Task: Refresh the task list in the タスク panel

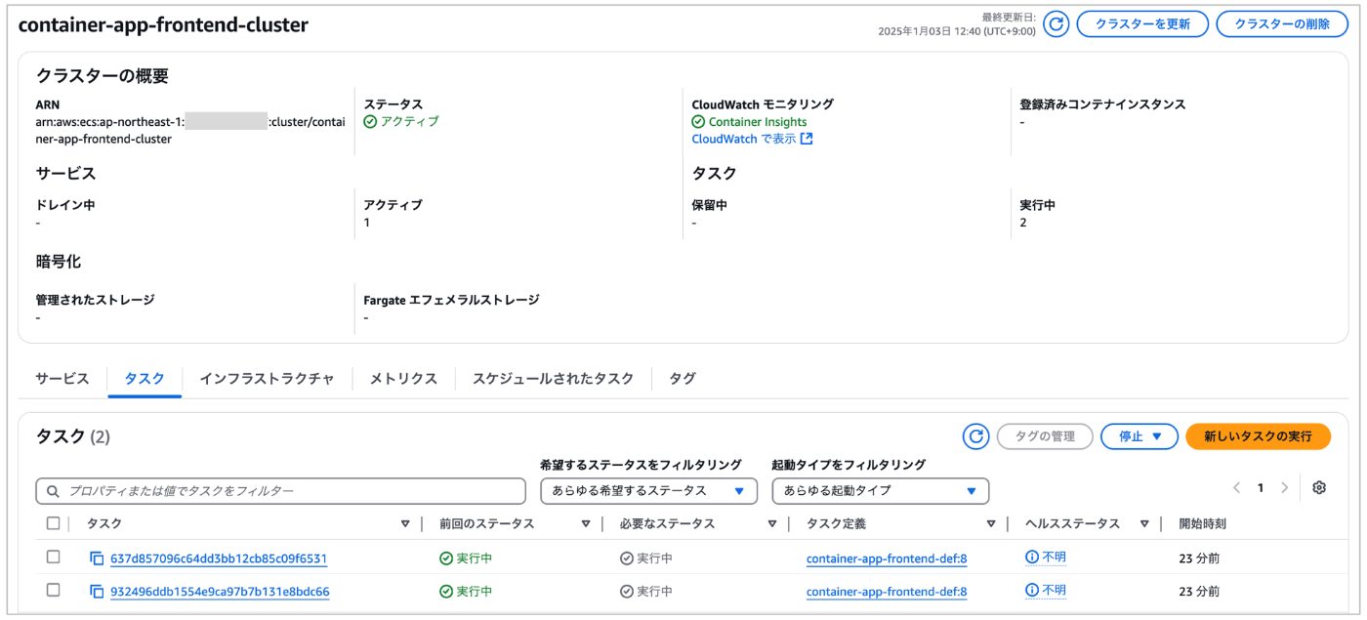Action: [975, 436]
